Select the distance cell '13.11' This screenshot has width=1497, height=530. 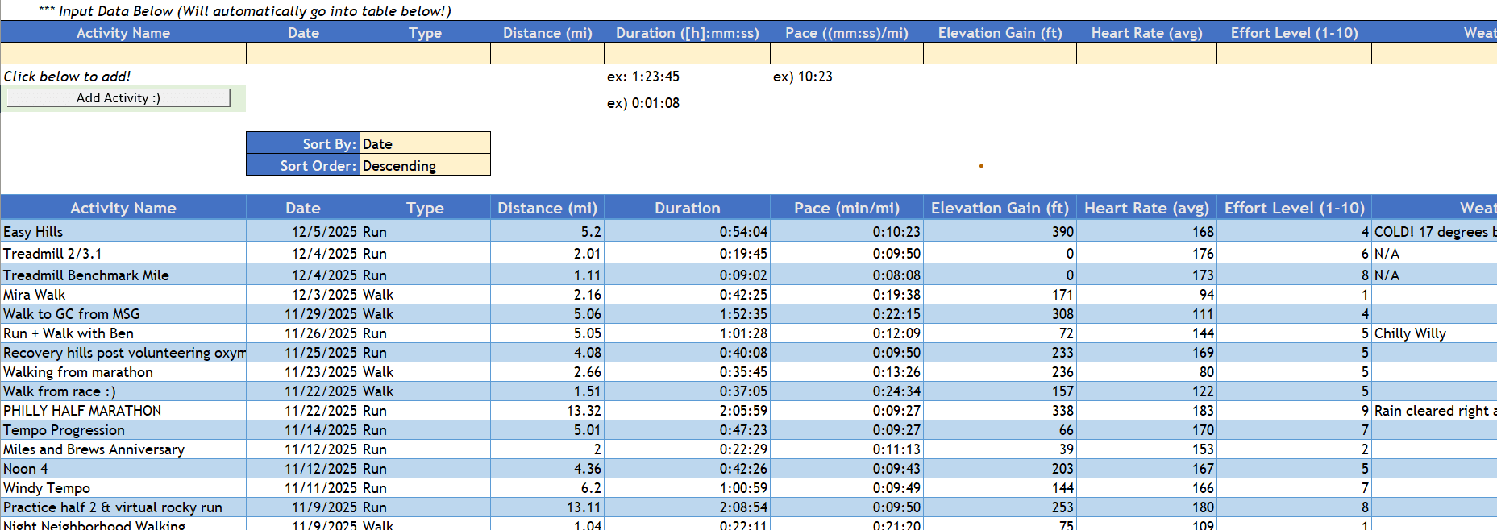click(x=547, y=507)
